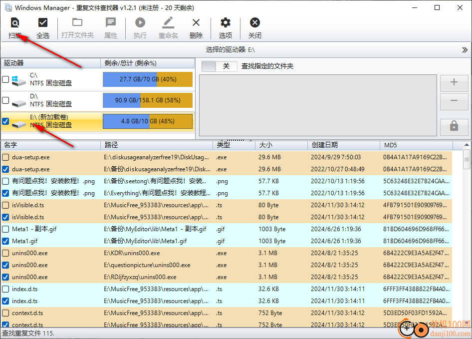This screenshot has width=472, height=339.
Task: Click the D:\ drive icon
Action: [18, 103]
